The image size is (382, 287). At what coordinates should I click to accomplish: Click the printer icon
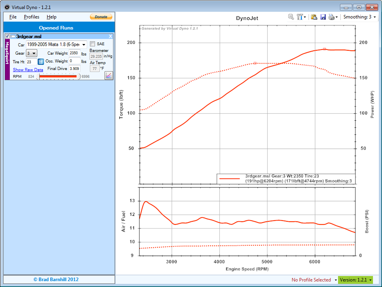[x=332, y=17]
